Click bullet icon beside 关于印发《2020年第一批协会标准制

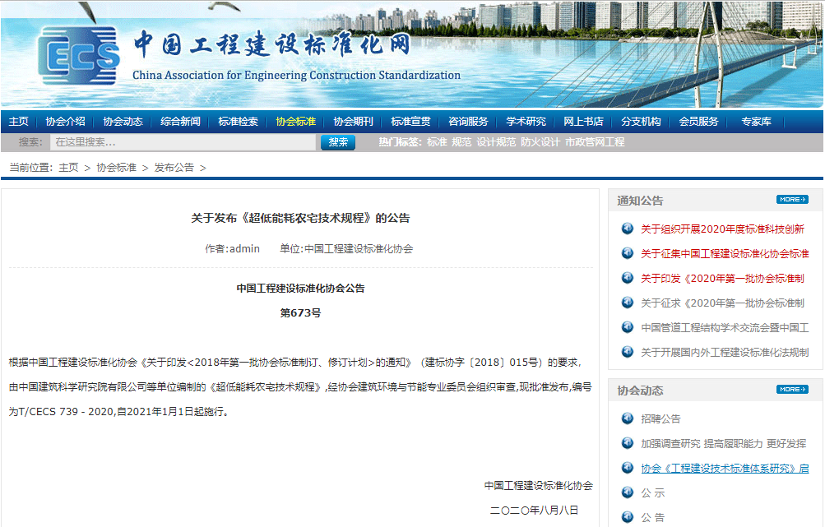point(627,278)
